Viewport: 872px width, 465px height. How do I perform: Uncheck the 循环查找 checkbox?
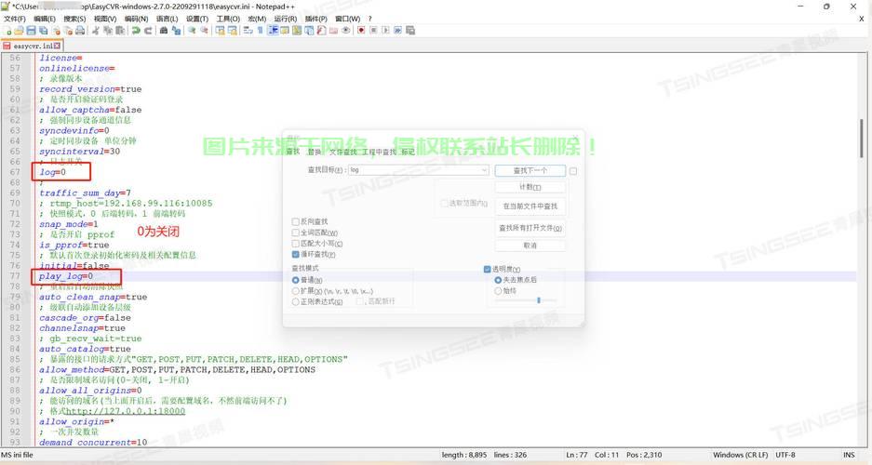pyautogui.click(x=295, y=254)
